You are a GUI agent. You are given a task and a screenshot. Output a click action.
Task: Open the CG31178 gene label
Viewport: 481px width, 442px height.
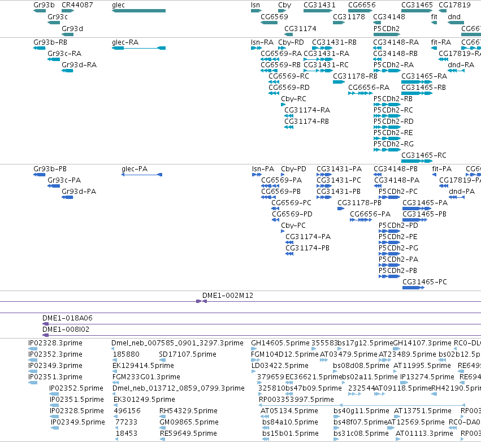[349, 16]
